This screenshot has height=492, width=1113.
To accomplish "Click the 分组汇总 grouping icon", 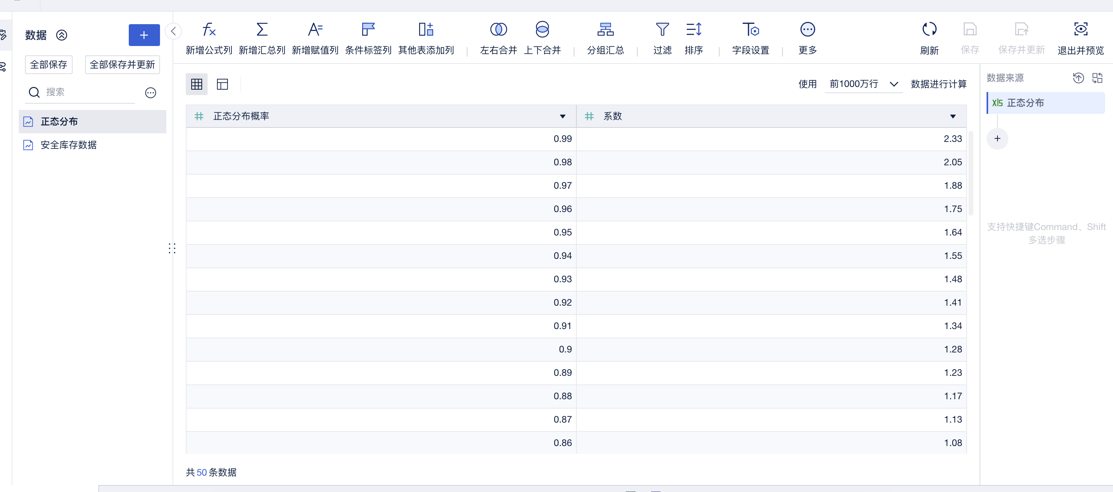I will [605, 30].
